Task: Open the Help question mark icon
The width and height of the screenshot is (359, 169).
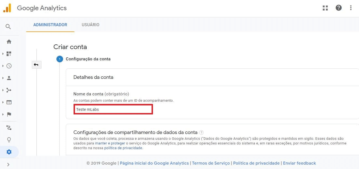Action: tap(339, 8)
